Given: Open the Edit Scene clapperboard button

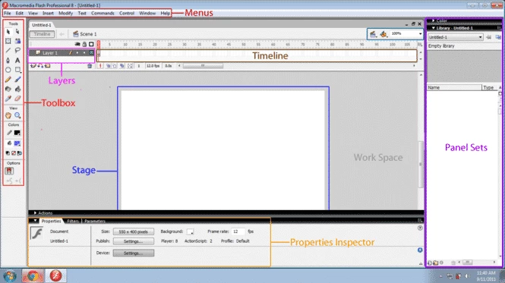Looking at the screenshot, I should click(373, 34).
